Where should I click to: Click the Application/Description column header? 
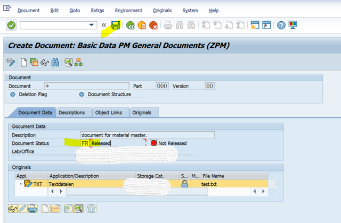point(92,176)
